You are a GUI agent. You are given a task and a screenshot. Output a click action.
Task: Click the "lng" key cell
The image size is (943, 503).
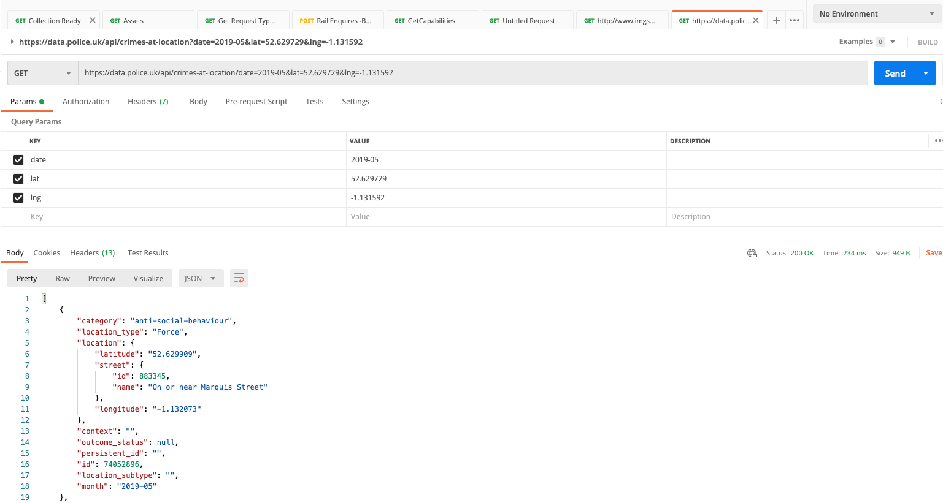187,198
